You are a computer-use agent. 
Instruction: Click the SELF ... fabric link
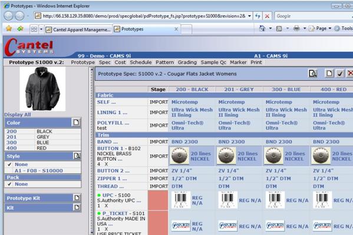pos(106,102)
